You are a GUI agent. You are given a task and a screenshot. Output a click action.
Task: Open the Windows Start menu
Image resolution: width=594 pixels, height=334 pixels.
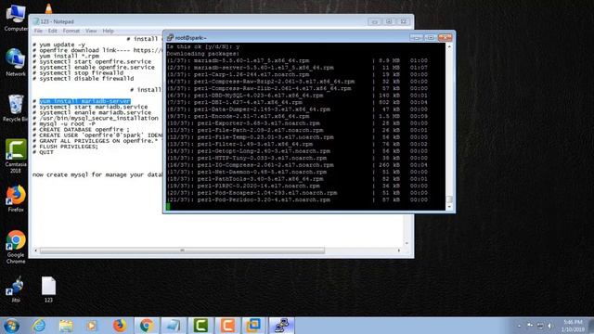point(11,326)
